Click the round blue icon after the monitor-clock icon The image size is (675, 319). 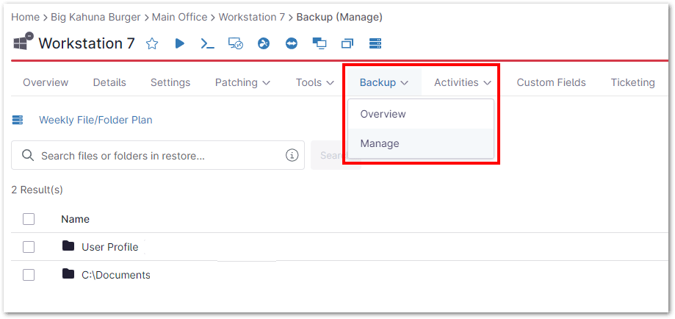[264, 44]
